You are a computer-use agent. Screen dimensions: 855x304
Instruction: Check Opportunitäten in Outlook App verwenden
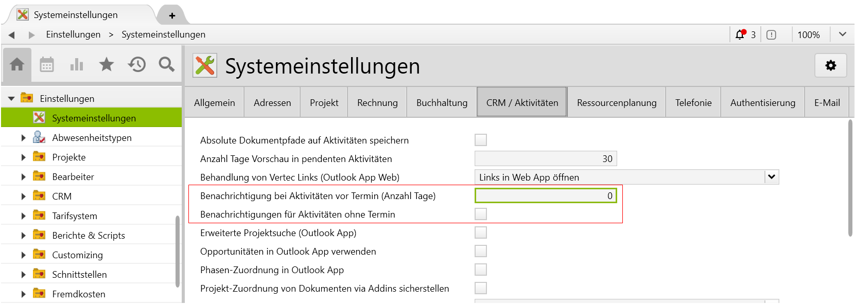point(480,251)
